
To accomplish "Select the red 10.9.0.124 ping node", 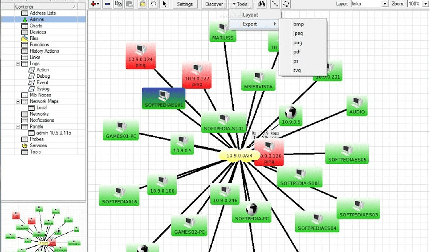I will [140, 56].
